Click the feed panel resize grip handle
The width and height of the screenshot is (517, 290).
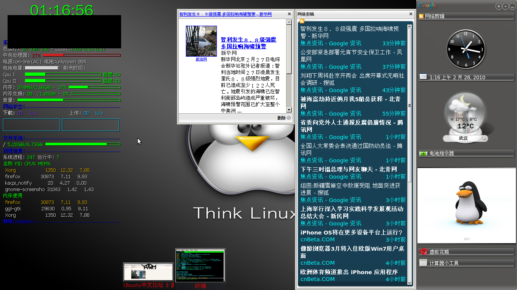409,105
